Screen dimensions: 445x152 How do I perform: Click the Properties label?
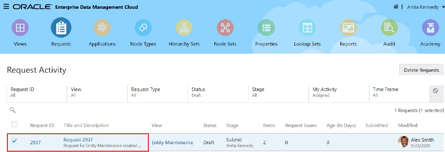[x=266, y=44]
